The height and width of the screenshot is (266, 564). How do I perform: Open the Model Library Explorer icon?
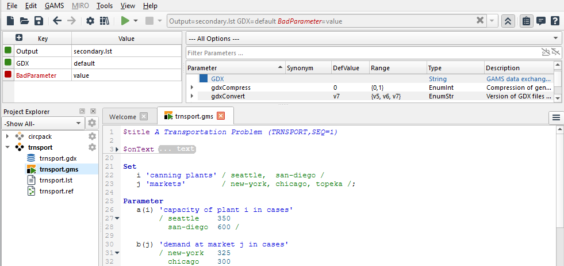click(x=104, y=21)
